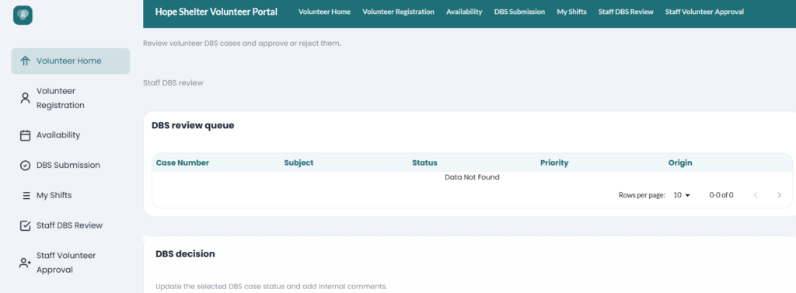
Task: Click the Hope Shelter logo icon
Action: (23, 16)
